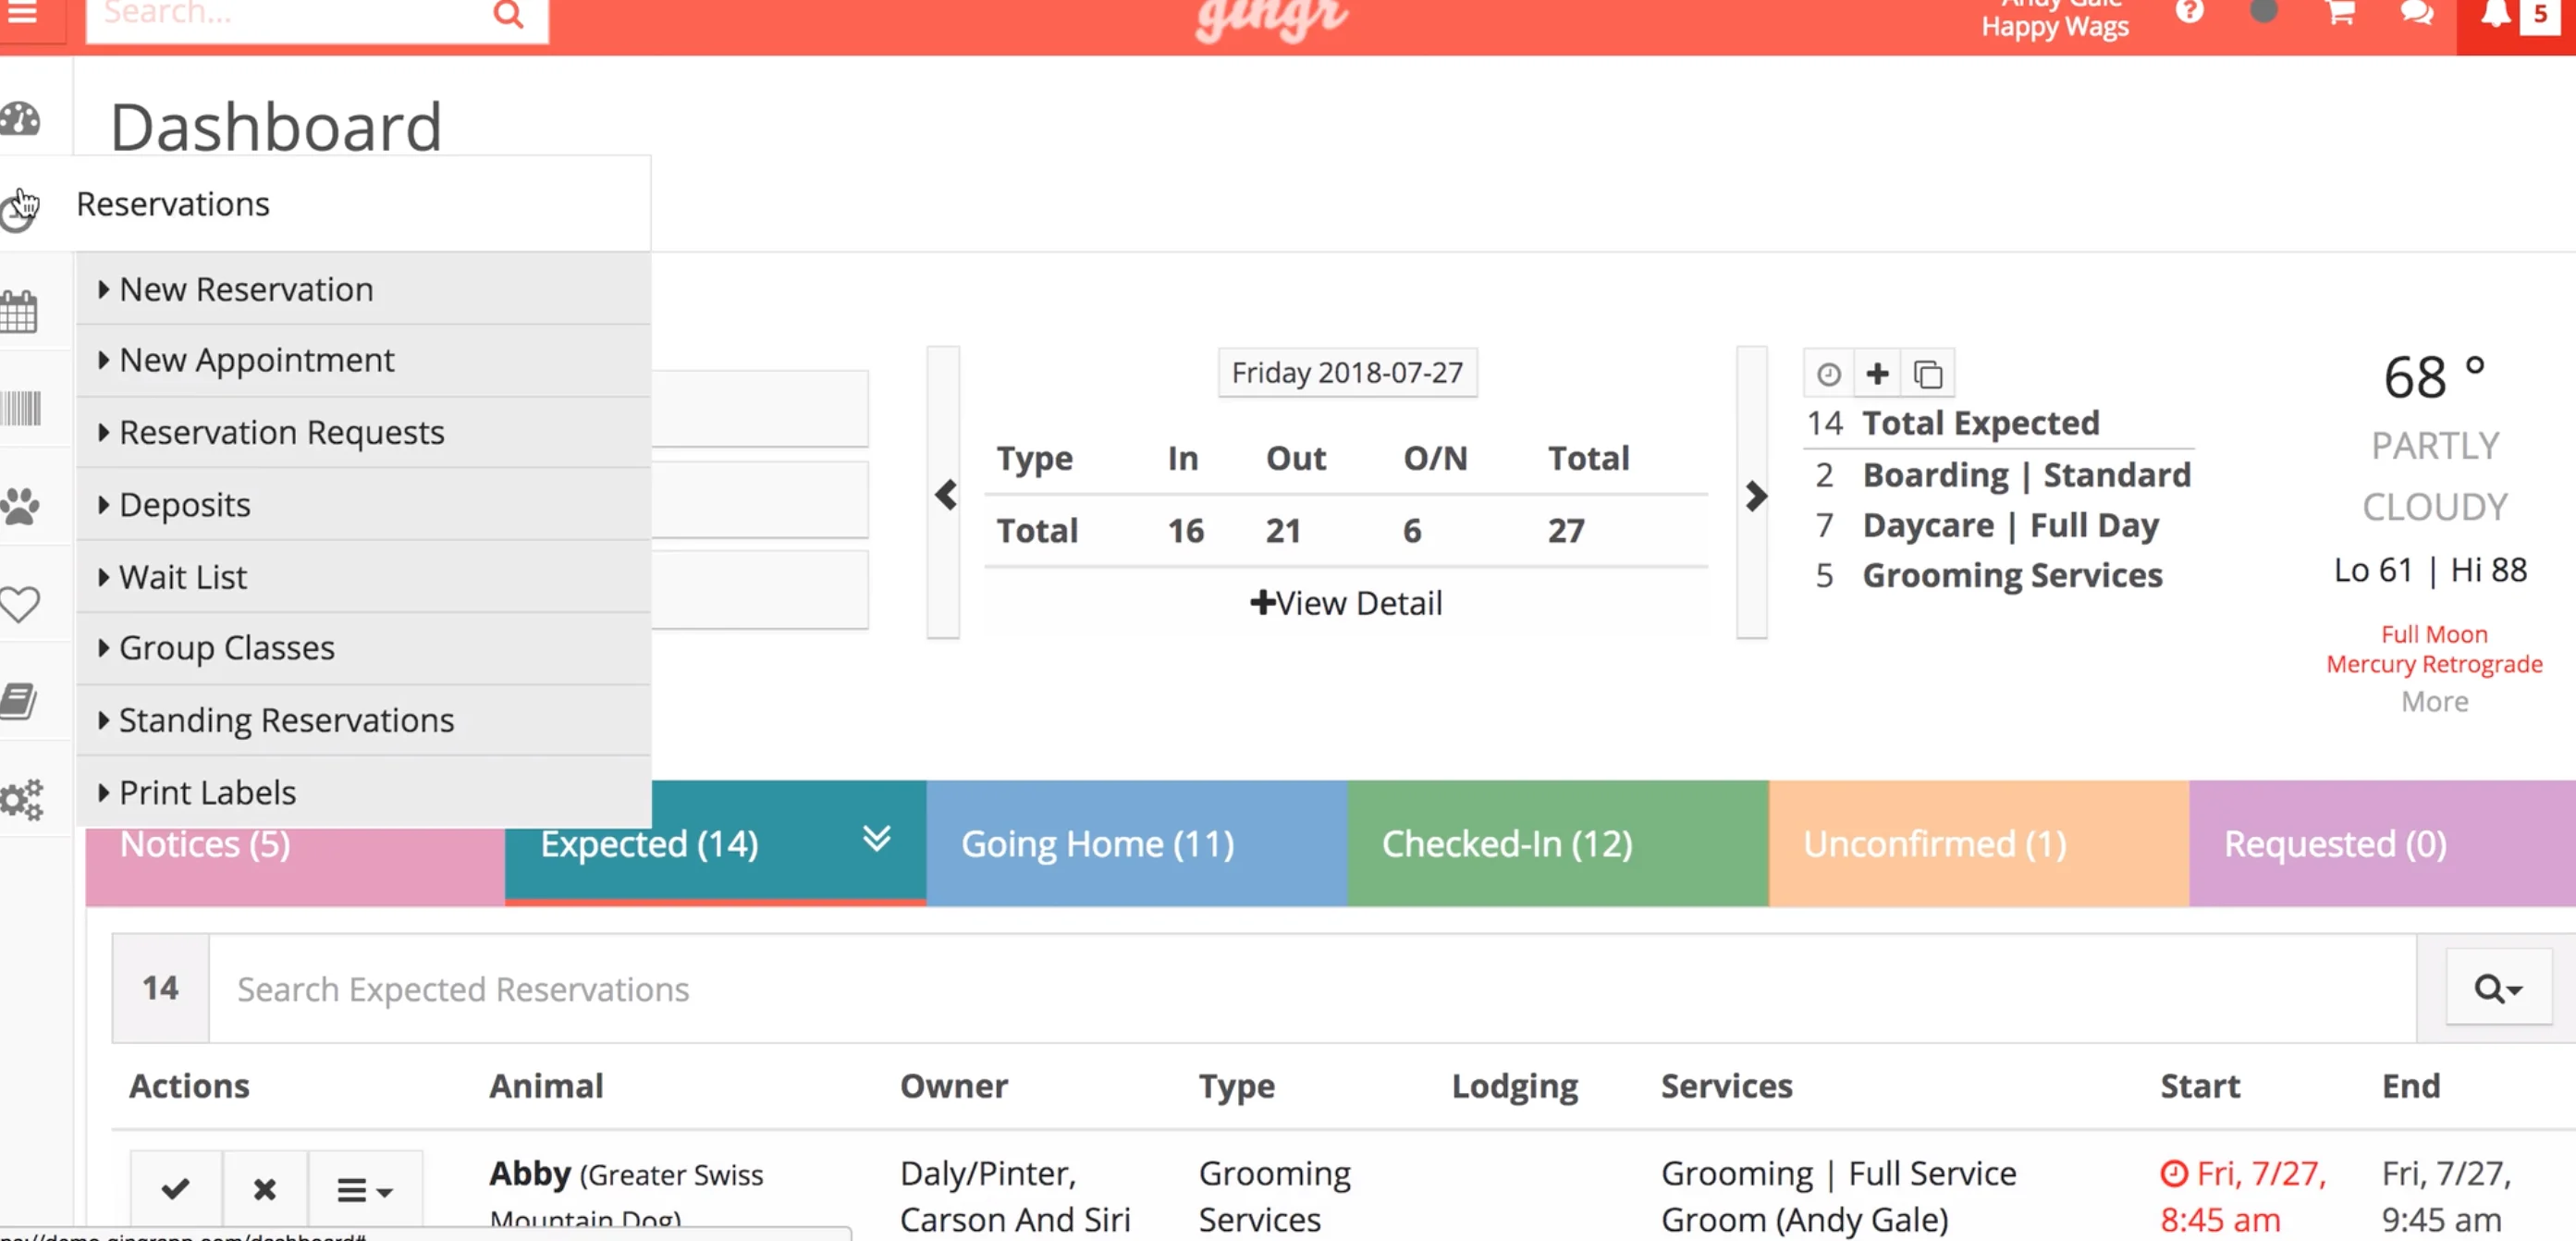
Task: Collapse the Expected list using its chevron
Action: click(x=877, y=841)
